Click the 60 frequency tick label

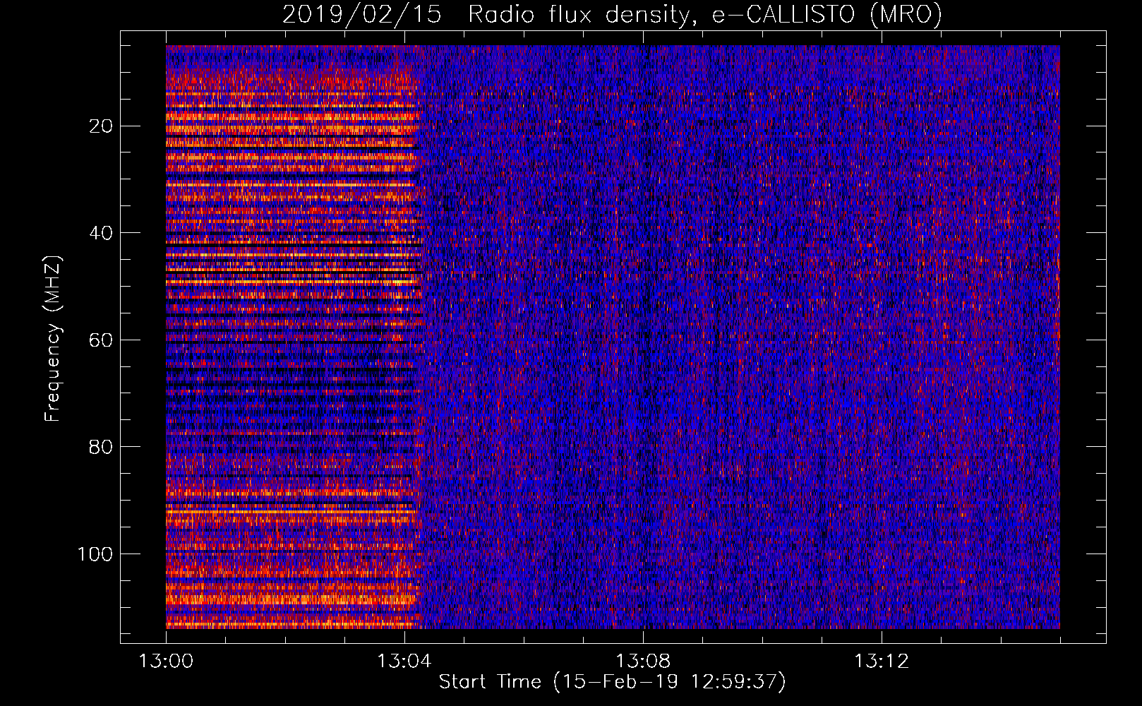[x=102, y=340]
